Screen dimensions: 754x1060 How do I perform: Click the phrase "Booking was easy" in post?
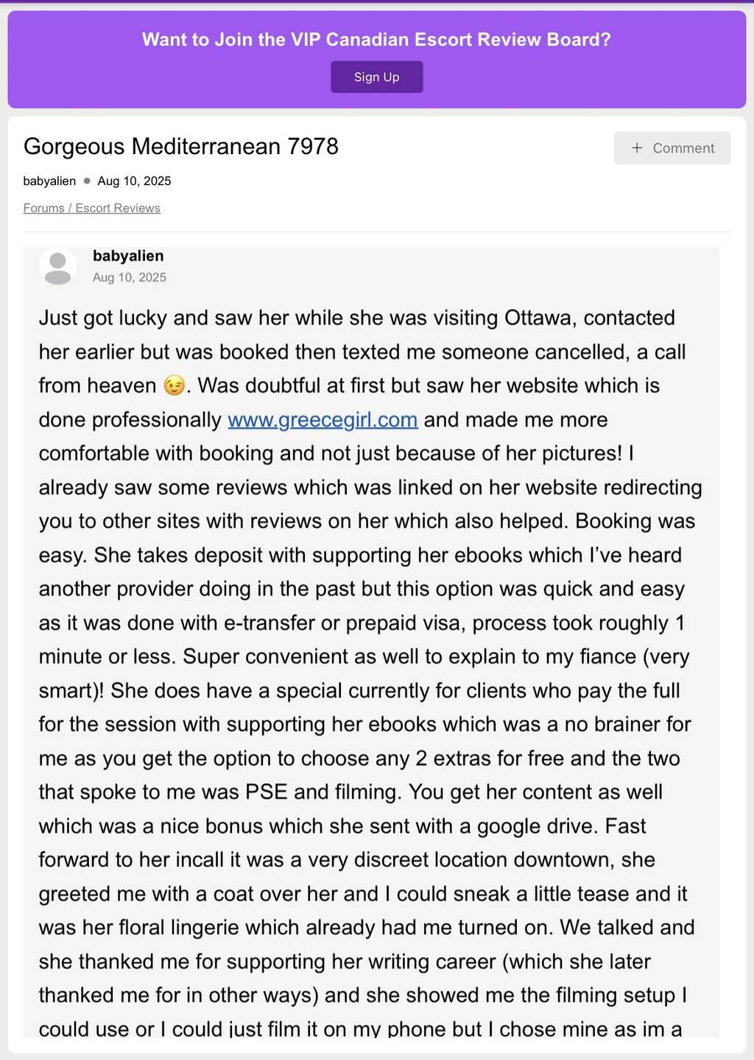point(635,521)
